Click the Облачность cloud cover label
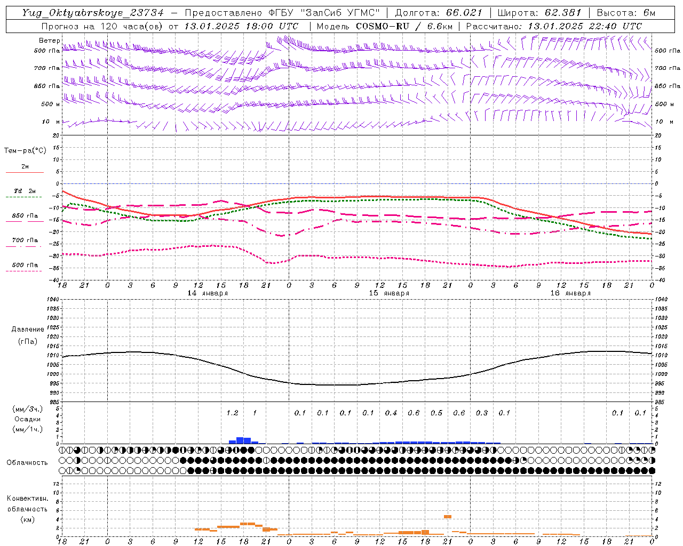 click(27, 463)
